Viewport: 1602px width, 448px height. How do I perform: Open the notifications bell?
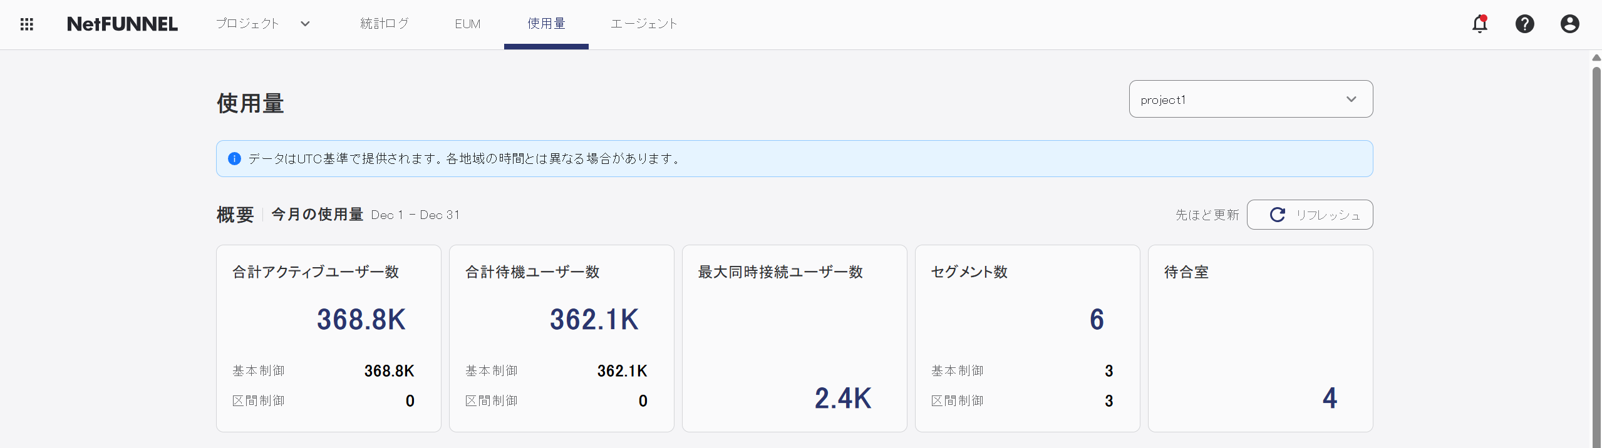pyautogui.click(x=1479, y=24)
